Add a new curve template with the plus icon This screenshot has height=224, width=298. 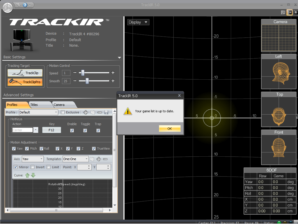99,159
